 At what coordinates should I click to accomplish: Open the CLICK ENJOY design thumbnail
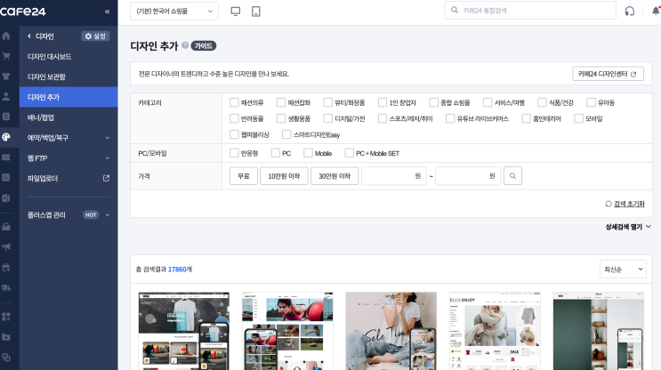coord(495,331)
